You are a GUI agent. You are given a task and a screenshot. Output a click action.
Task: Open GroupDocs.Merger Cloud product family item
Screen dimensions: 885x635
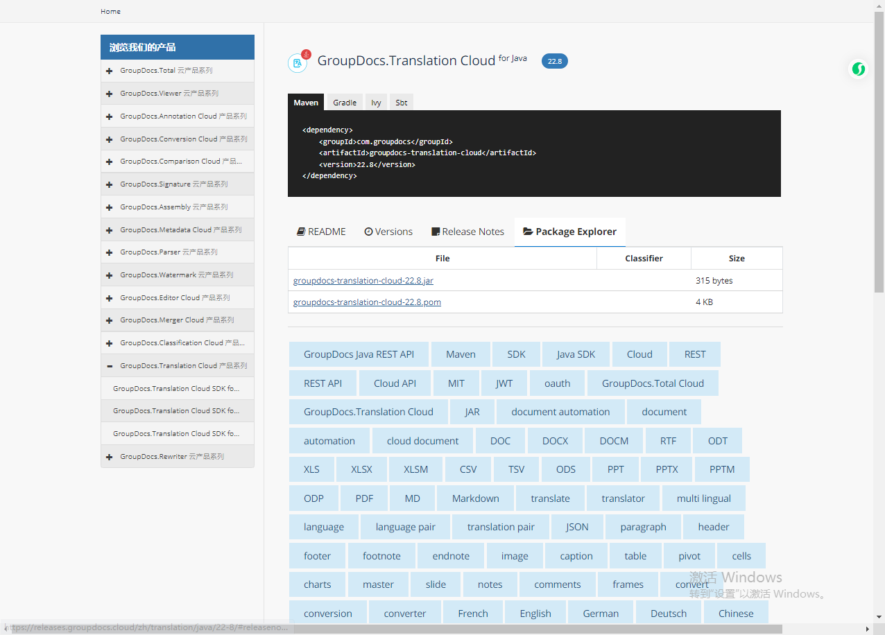click(x=178, y=320)
